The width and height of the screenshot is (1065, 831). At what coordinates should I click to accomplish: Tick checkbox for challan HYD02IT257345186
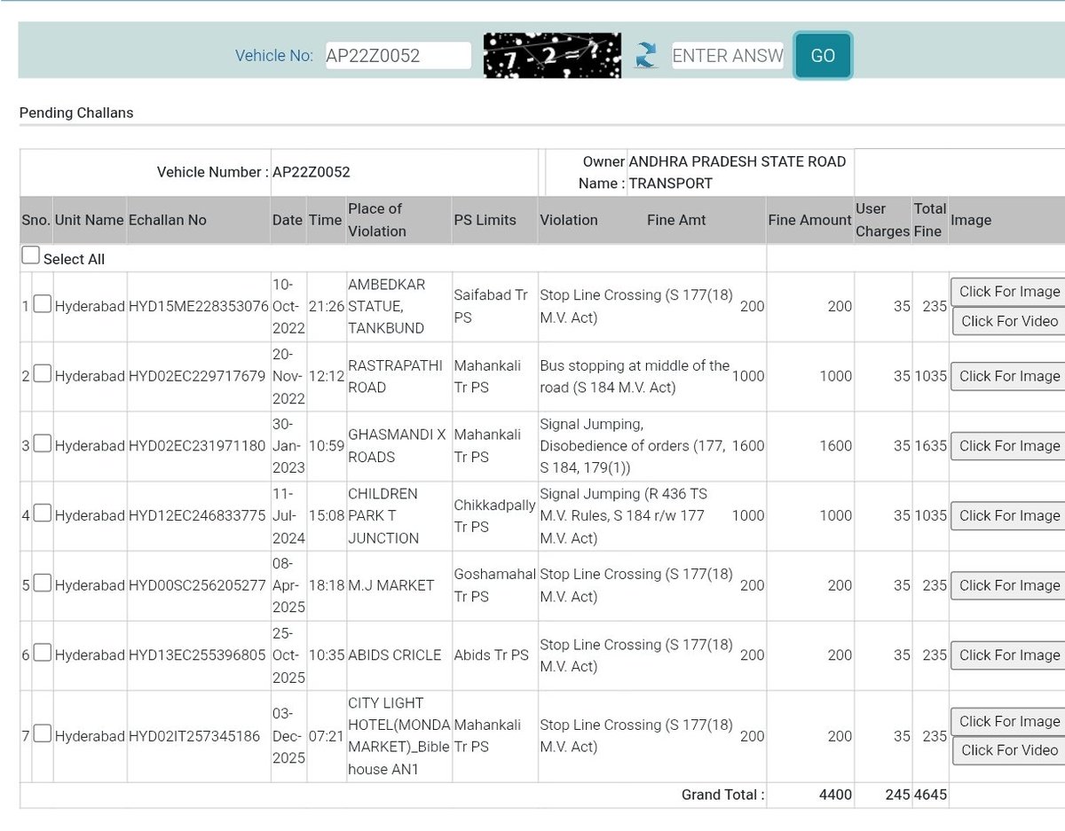point(42,733)
